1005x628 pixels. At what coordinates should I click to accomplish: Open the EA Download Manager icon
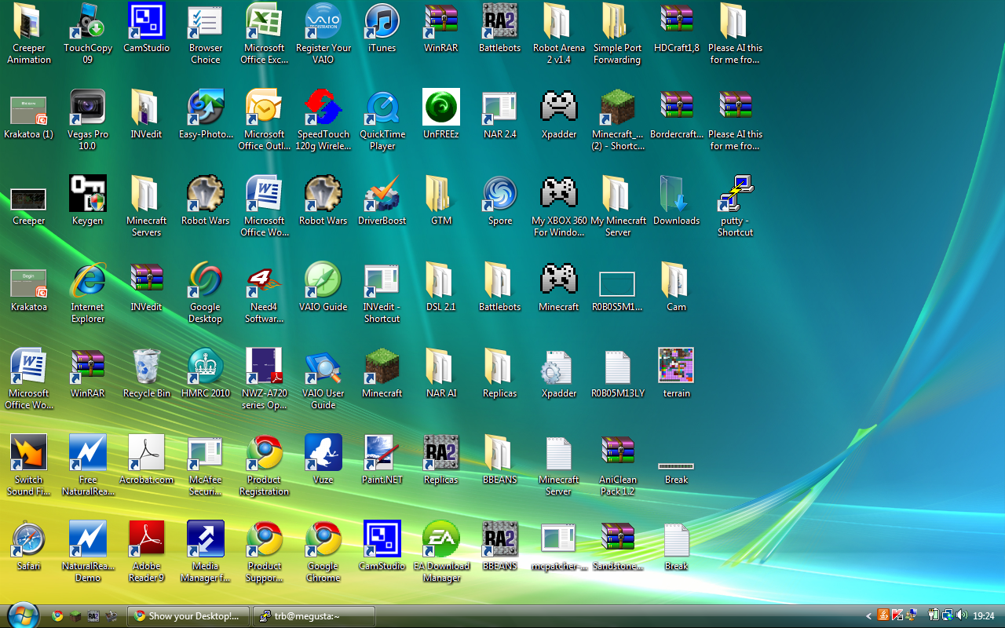pos(441,539)
